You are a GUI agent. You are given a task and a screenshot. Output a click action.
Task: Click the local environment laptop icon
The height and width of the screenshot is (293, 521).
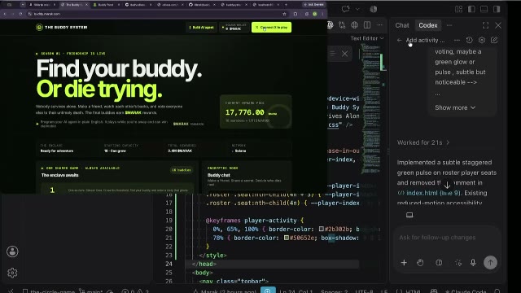click(409, 215)
